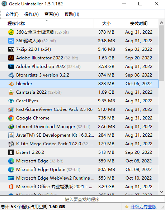The image size is (165, 210).
Task: Click the 1.63 GB size cell
Action: (x=106, y=58)
